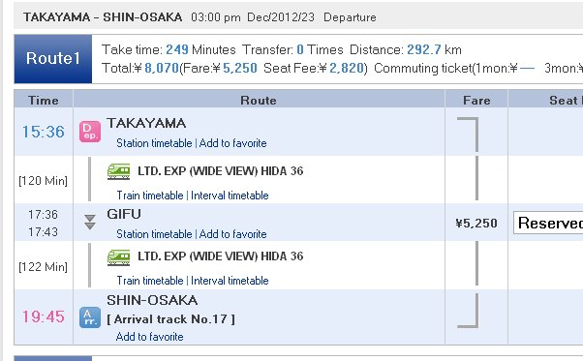Add TAKAYAMA to favorite
Image resolution: width=583 pixels, height=361 pixels.
(x=232, y=143)
